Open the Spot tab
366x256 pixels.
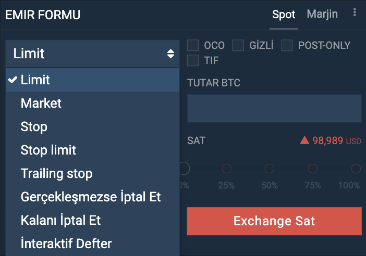pos(284,15)
